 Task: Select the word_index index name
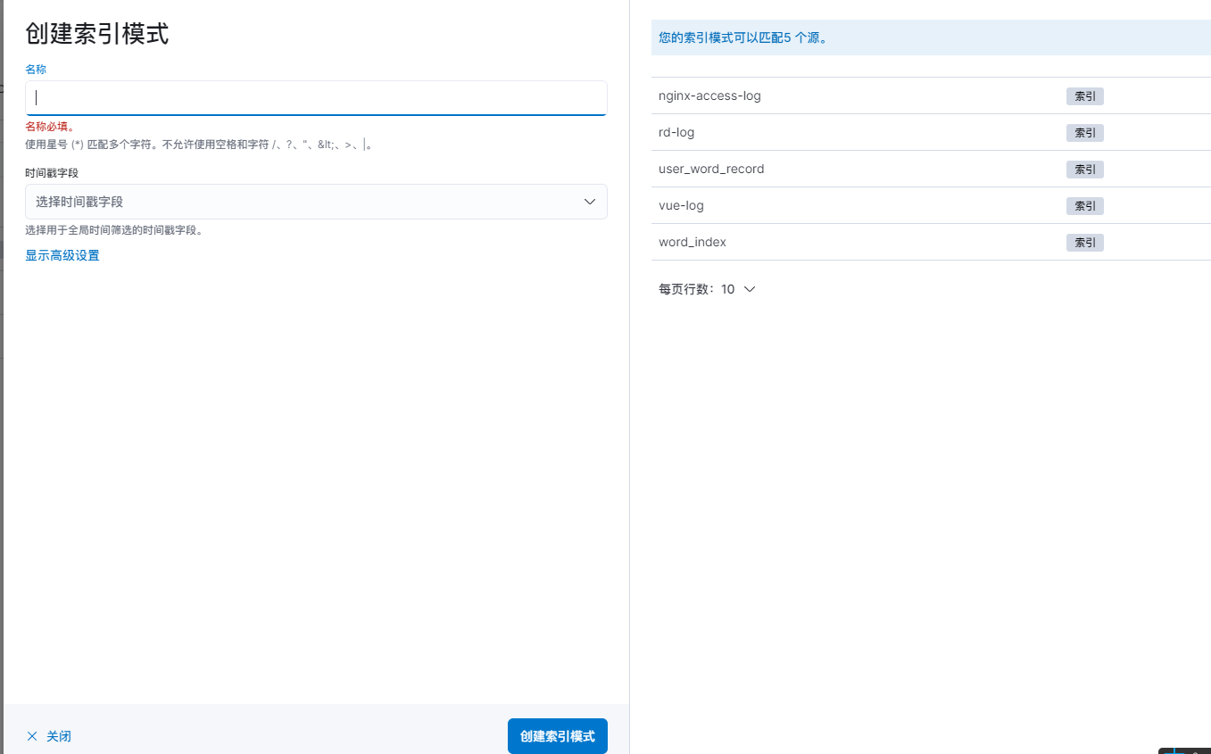coord(693,242)
